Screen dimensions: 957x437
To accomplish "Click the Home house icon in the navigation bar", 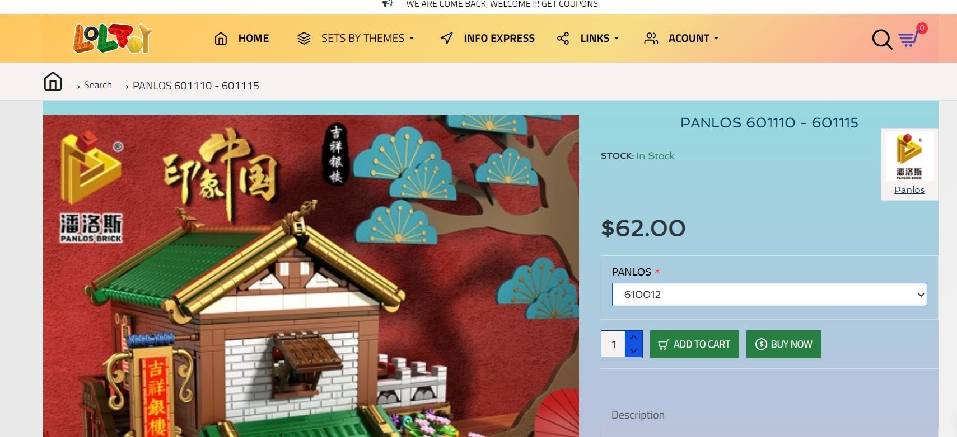I will 221,38.
